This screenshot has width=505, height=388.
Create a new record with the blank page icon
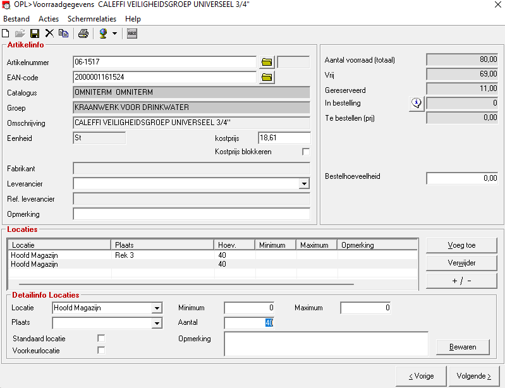pos(6,33)
